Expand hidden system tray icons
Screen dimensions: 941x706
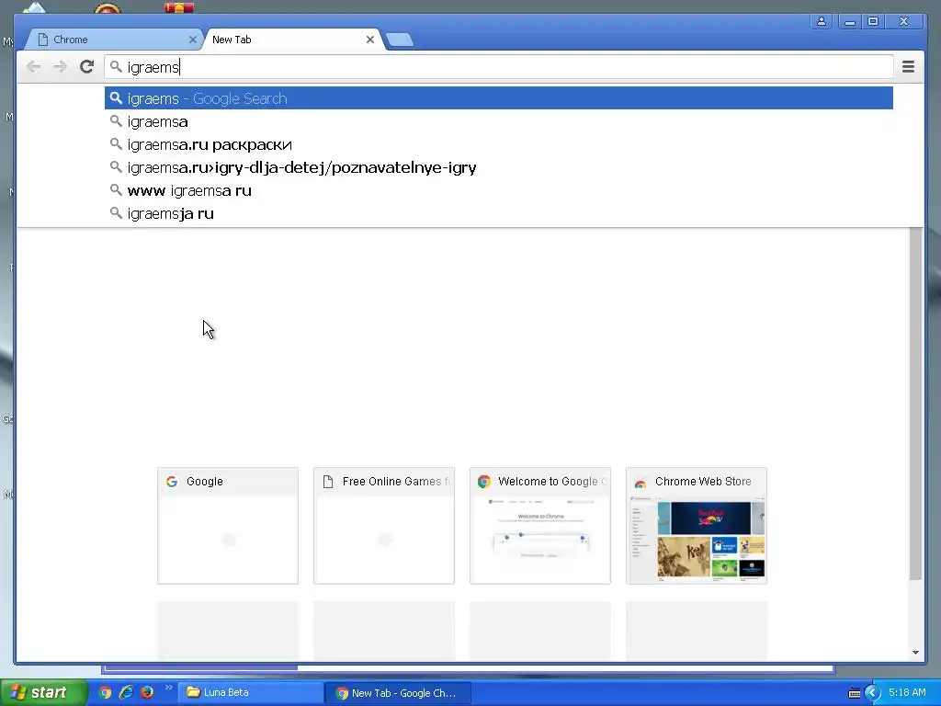click(873, 693)
